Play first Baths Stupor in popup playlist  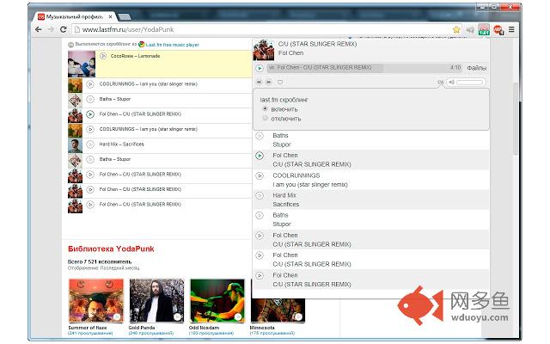point(260,136)
